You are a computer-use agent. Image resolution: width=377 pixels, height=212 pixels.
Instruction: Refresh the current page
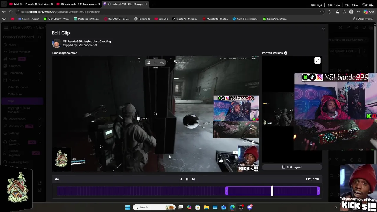tap(11, 12)
